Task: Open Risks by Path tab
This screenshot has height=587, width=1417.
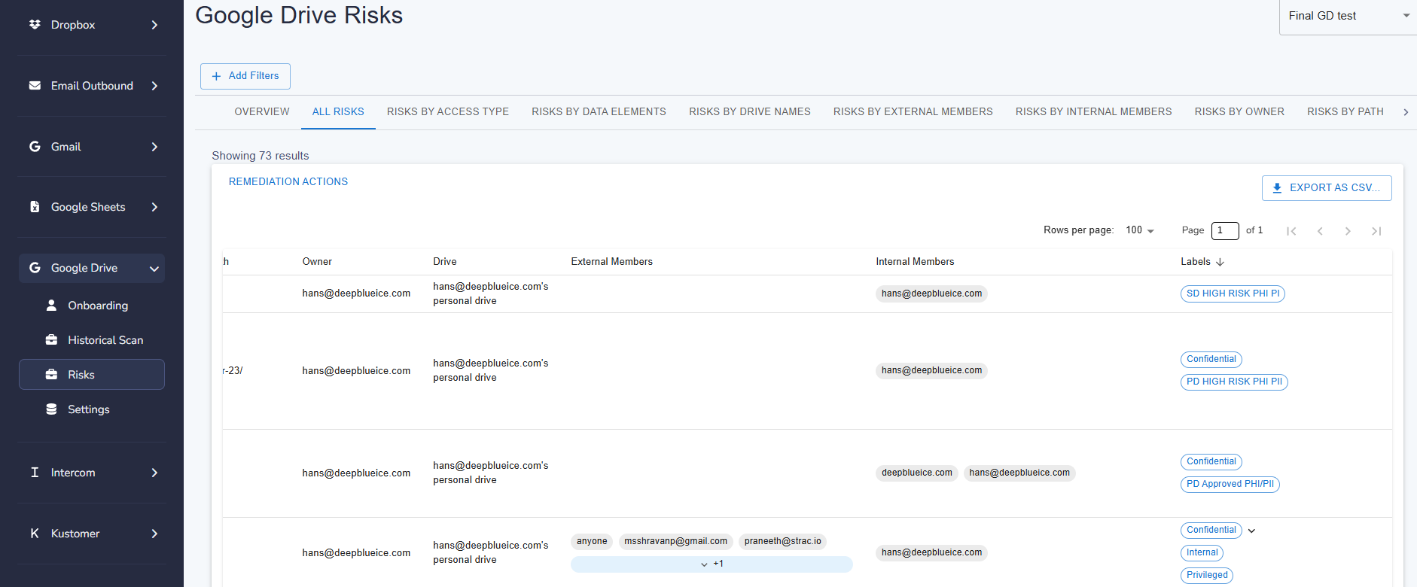Action: [x=1345, y=111]
